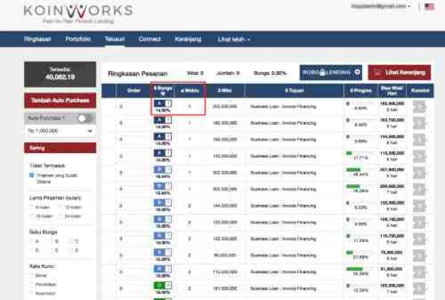Click progress bar showing 17.71%
Image resolution: width=445 pixels, height=300 pixels.
point(360,154)
